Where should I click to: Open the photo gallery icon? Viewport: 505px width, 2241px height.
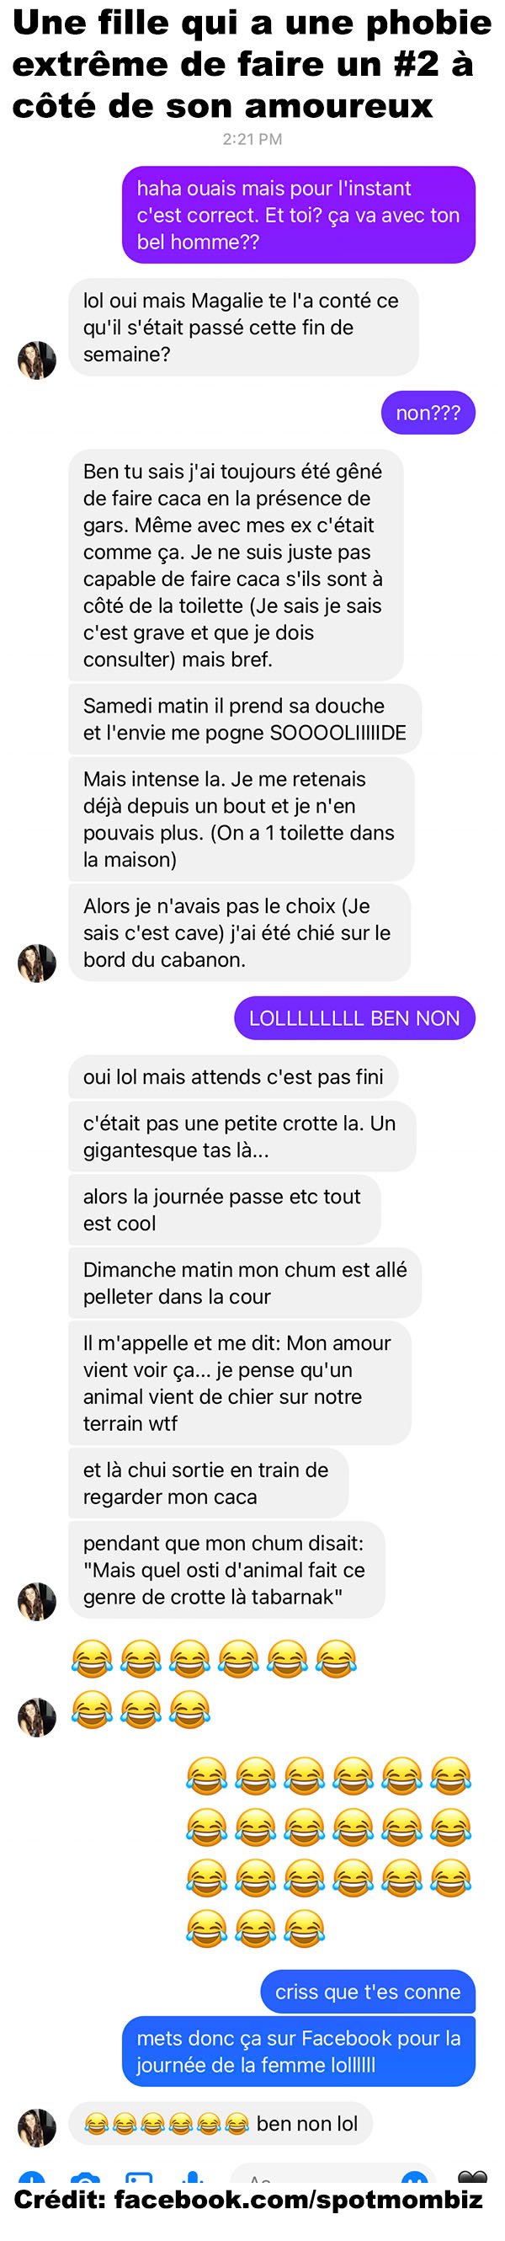point(139,2180)
